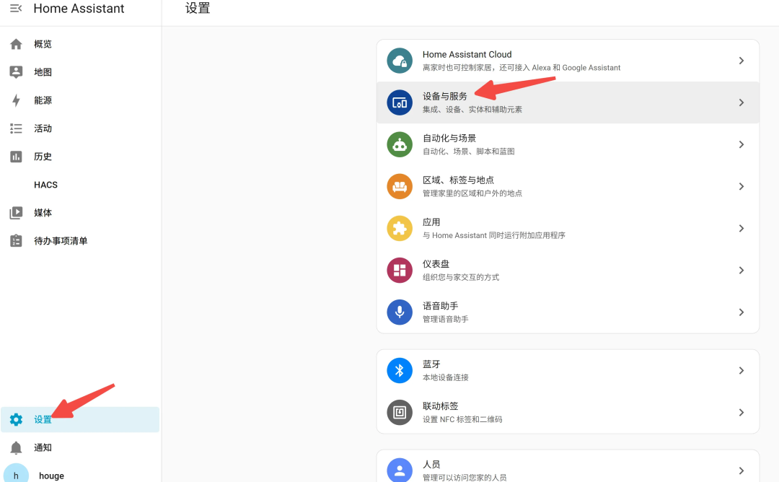
Task: Click the 区域、标签与地点 sofa icon
Action: pyautogui.click(x=400, y=186)
